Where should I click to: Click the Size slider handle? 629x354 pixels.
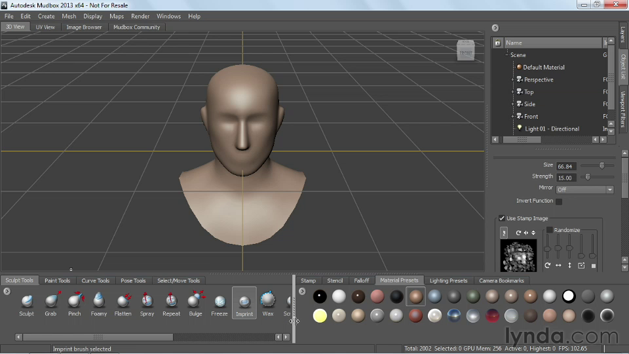click(x=601, y=165)
